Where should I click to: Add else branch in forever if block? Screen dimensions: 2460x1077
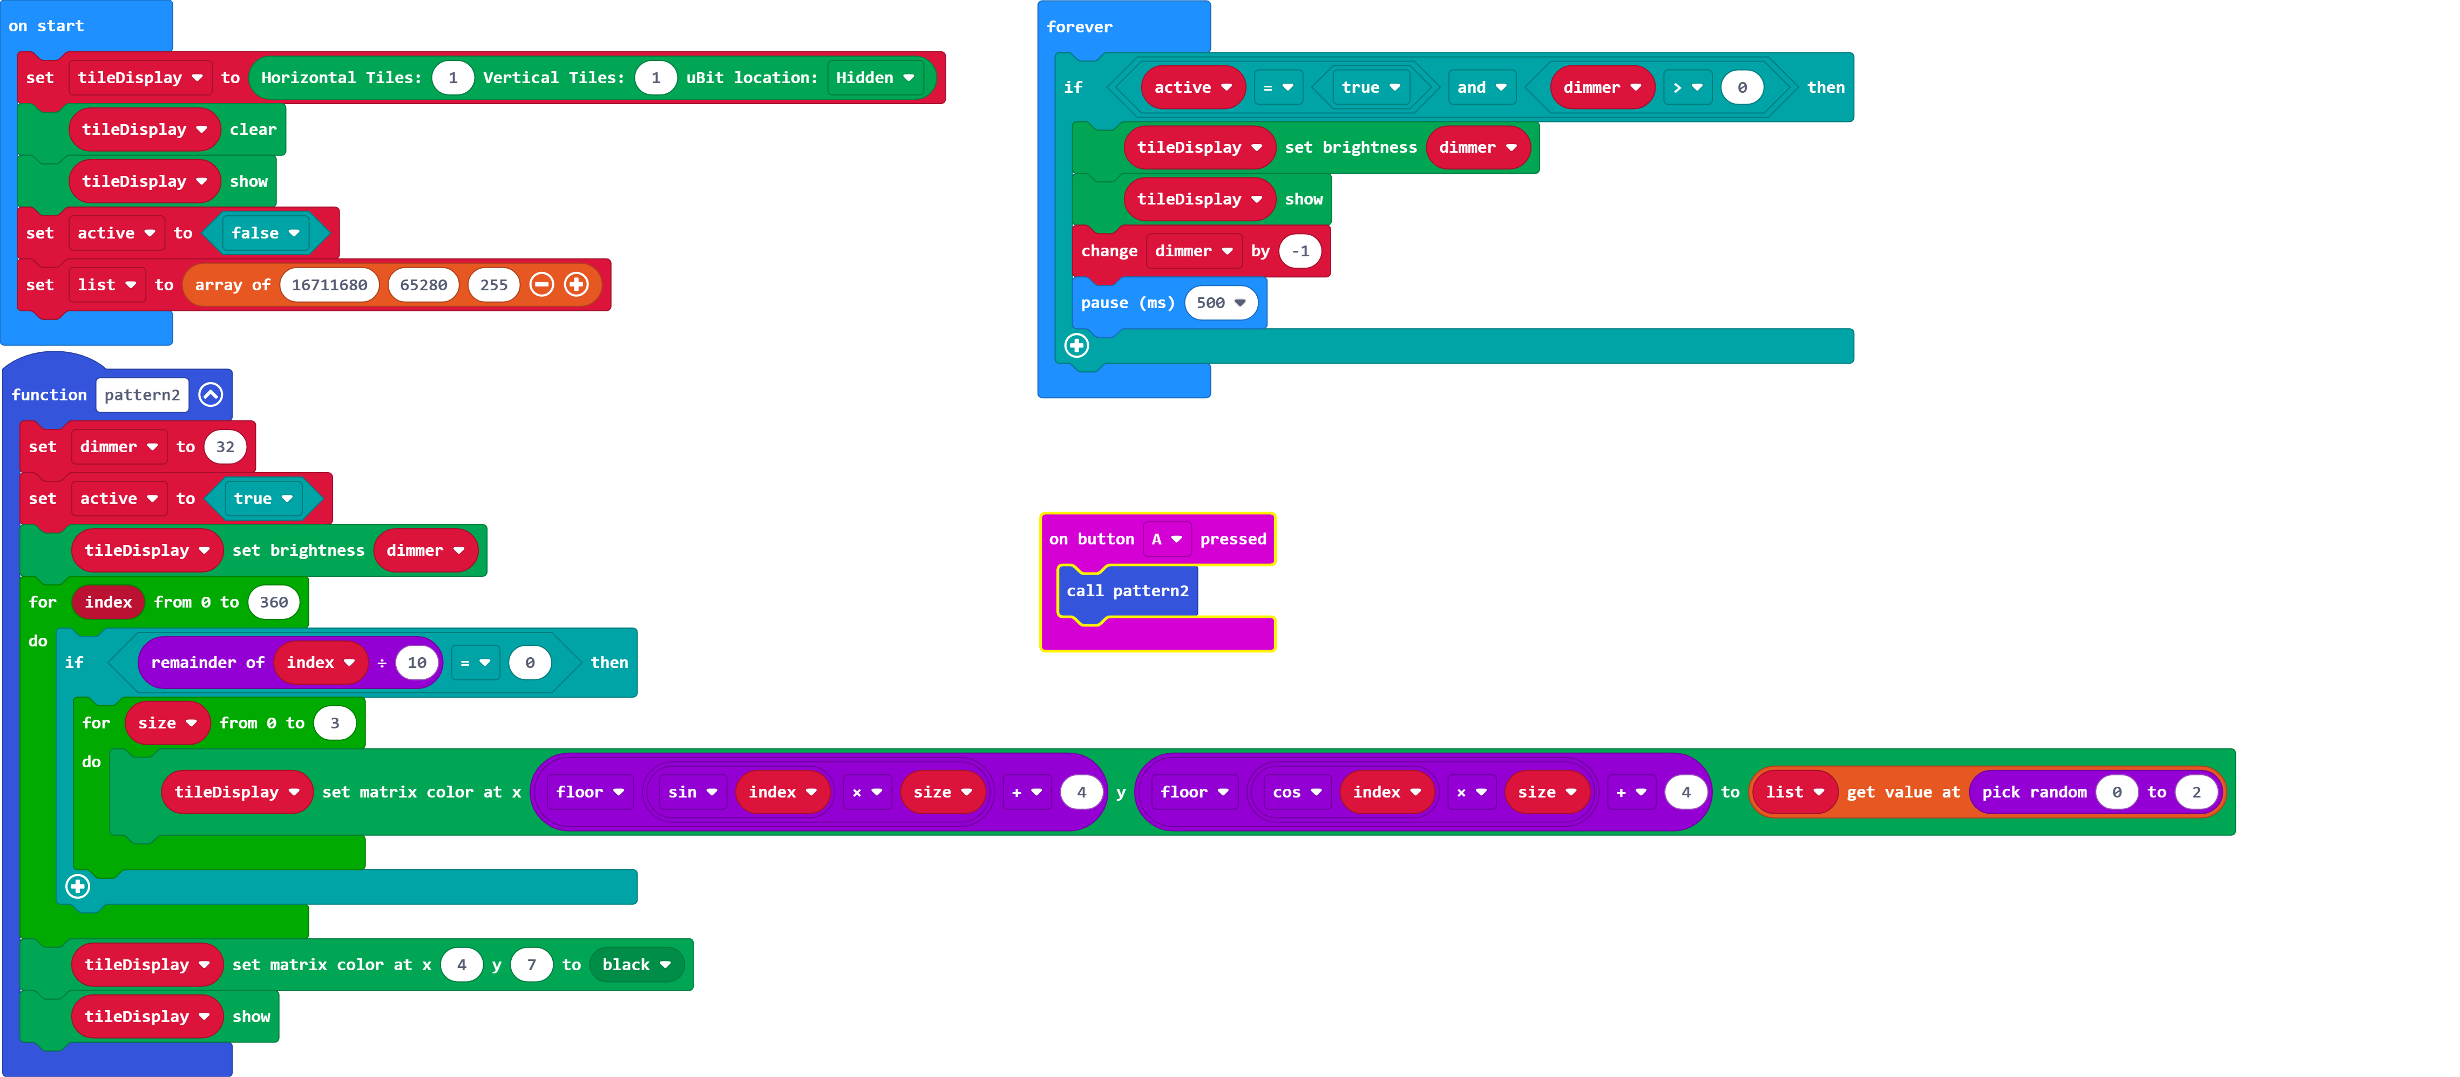click(x=1077, y=346)
